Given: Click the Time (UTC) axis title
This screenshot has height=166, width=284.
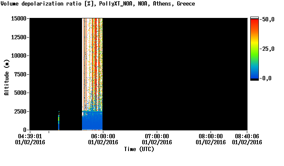Looking at the screenshot, I should click(x=139, y=149).
